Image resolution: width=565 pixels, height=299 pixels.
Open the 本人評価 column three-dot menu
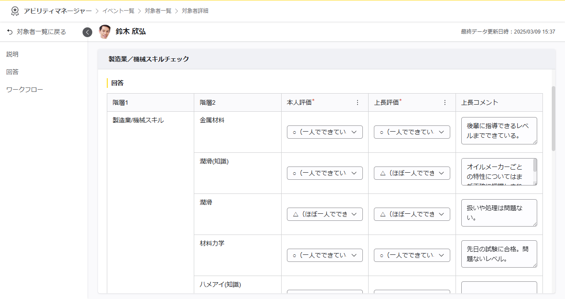358,102
